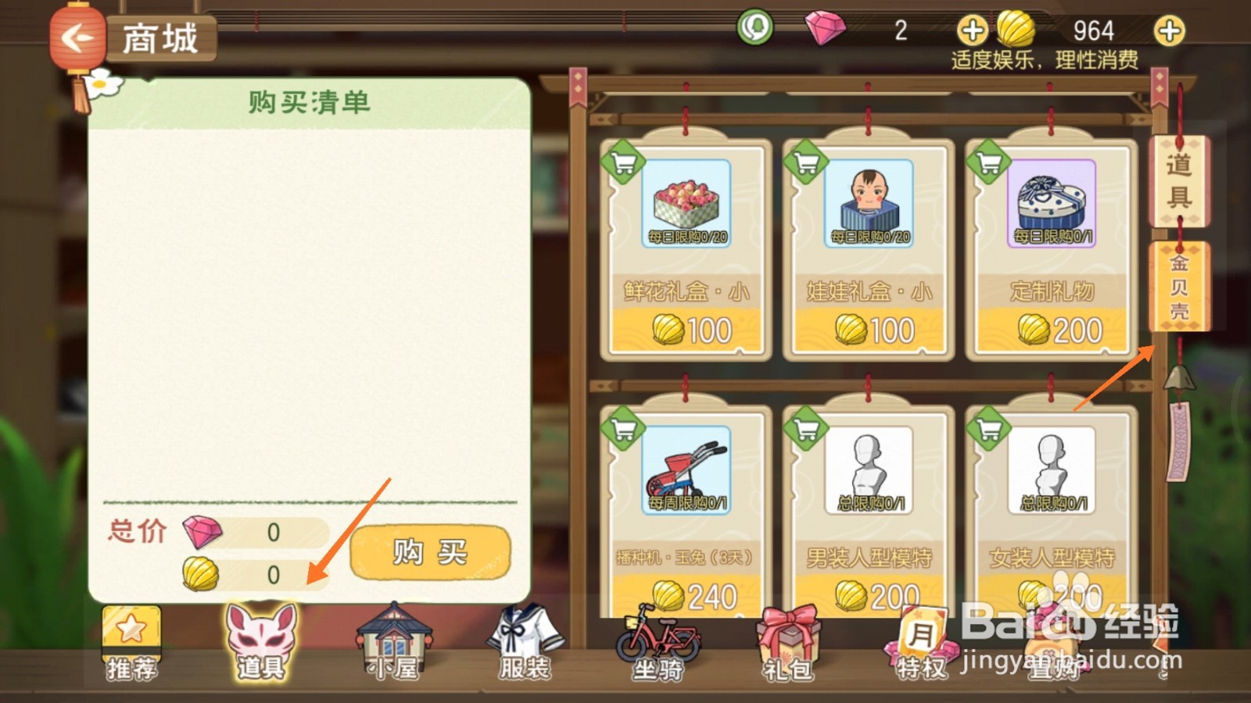Screen dimensions: 1251x703
Task: Click the plus button beside gold shells
Action: pyautogui.click(x=1170, y=31)
